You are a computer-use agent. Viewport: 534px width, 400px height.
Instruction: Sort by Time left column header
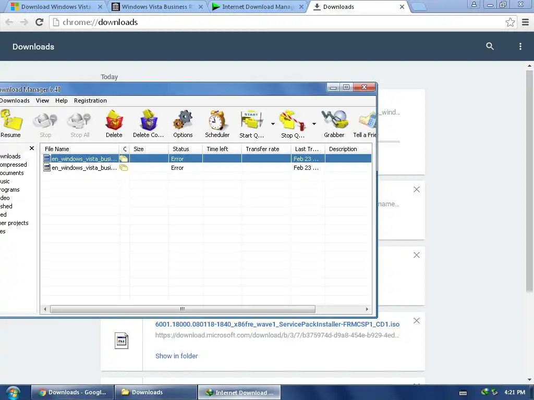pos(222,149)
